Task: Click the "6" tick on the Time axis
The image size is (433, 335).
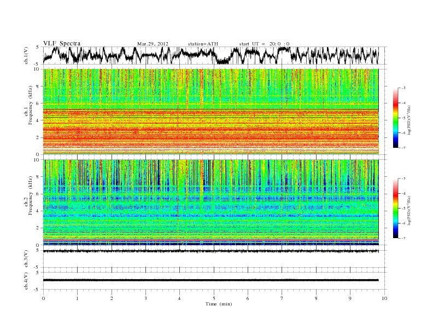Action: pos(248,298)
